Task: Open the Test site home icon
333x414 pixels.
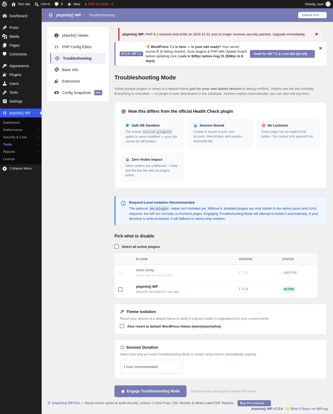Action: tap(14, 4)
